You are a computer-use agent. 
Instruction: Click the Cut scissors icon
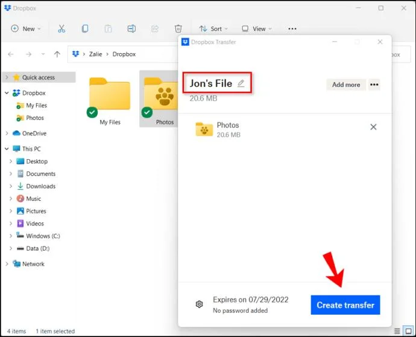click(61, 29)
